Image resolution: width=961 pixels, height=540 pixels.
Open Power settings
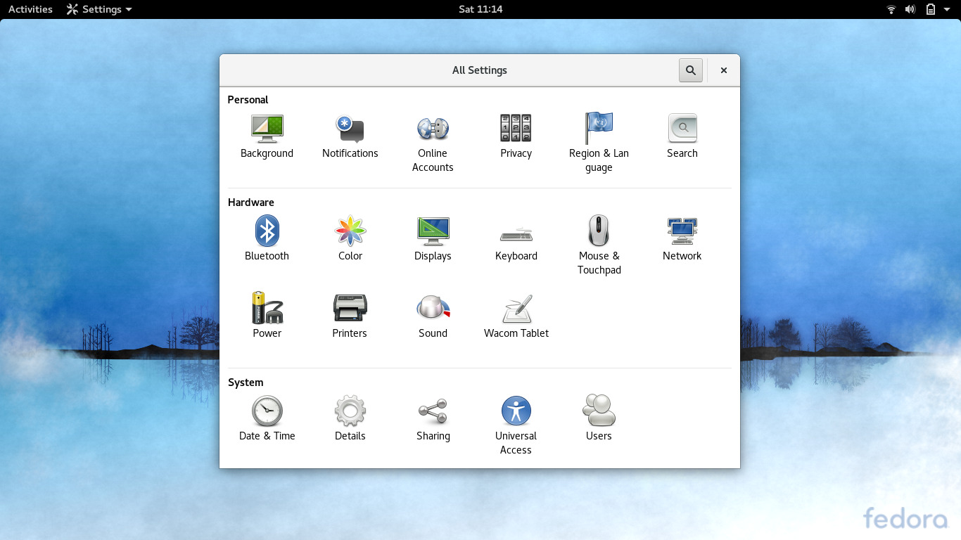267,316
